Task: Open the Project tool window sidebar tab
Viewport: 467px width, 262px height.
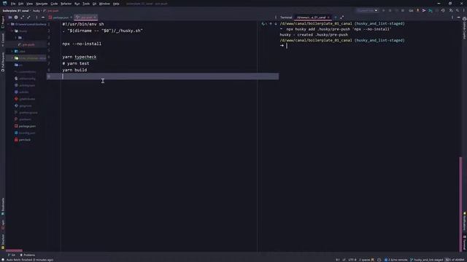Action: click(3, 23)
